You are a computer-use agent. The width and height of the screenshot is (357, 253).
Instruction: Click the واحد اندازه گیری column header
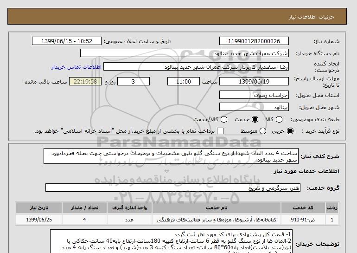(x=129, y=208)
